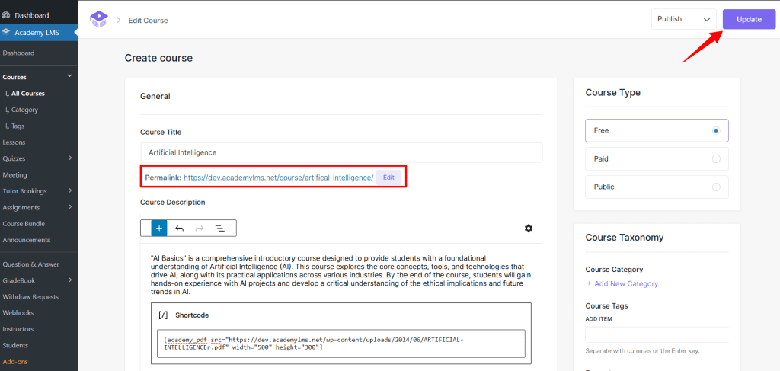The height and width of the screenshot is (371, 780).
Task: Select the Free course type radio
Action: (x=715, y=130)
